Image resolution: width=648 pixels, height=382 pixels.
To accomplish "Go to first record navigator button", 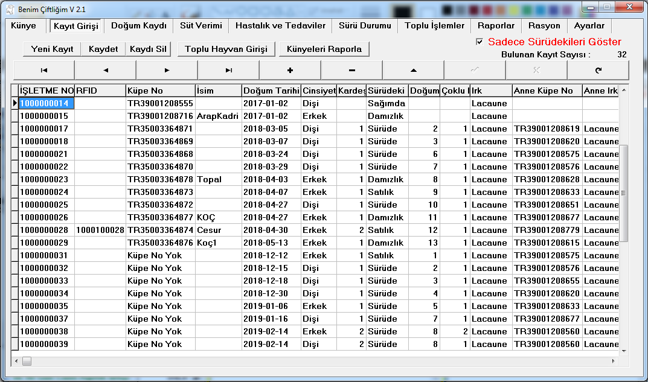I will coord(43,70).
